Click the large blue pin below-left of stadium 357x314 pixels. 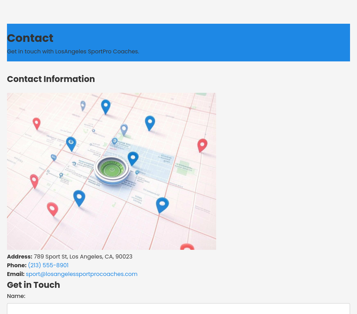(x=79, y=198)
